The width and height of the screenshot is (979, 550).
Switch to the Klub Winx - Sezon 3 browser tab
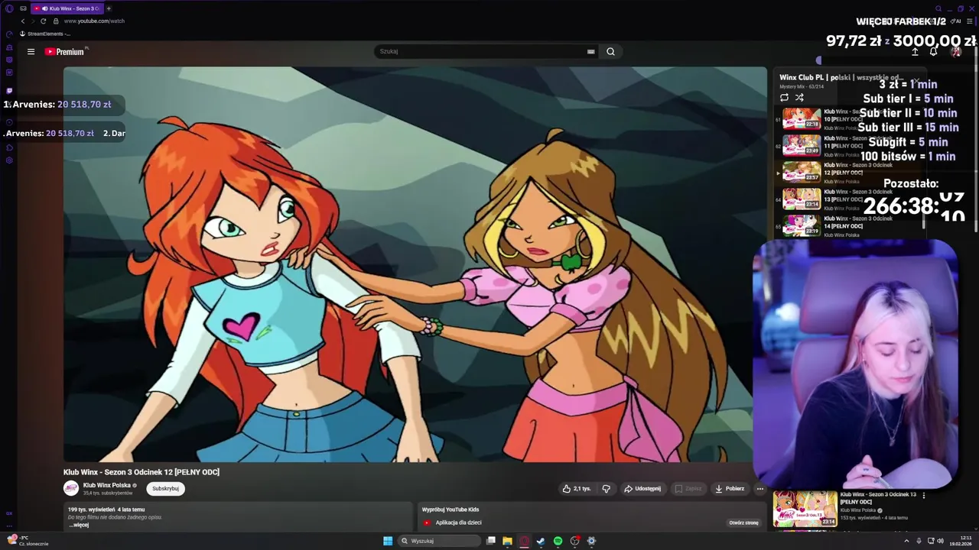(67, 8)
